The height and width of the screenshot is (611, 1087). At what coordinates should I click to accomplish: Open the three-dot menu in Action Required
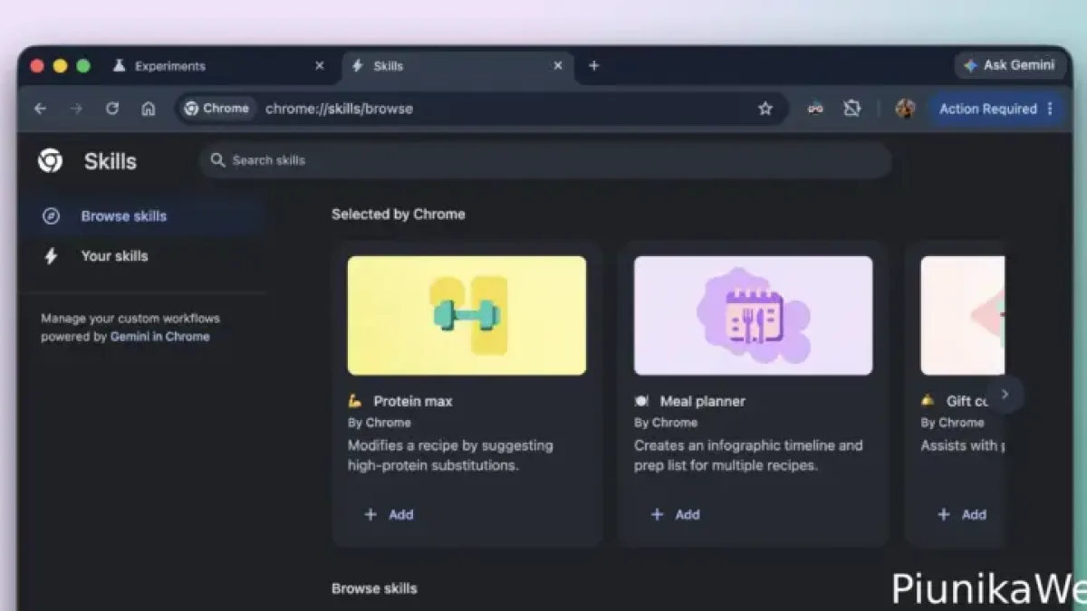[1050, 109]
